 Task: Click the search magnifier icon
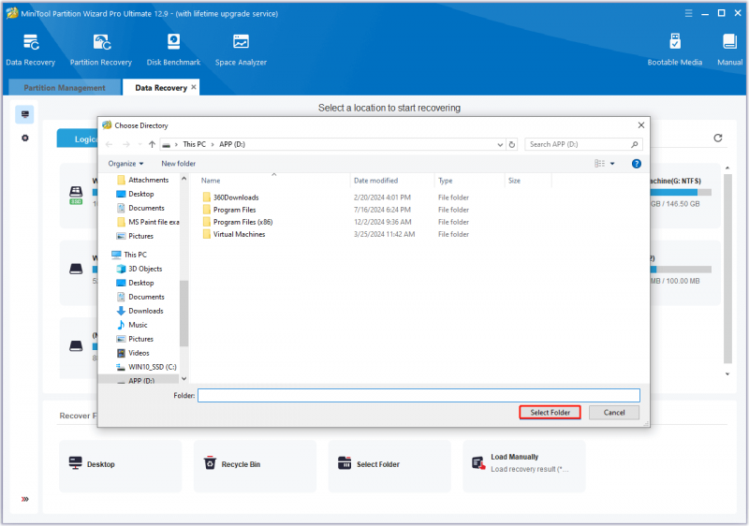pos(635,144)
